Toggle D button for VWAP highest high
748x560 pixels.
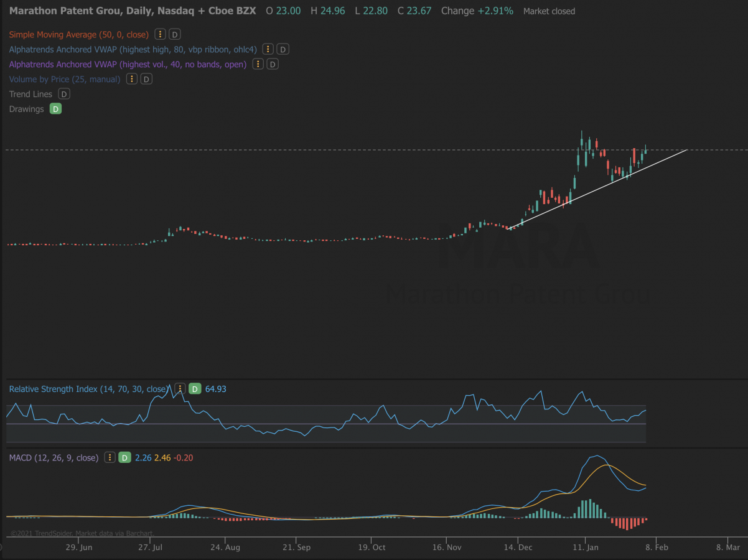283,49
